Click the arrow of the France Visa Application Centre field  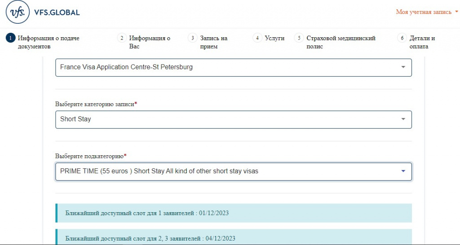coord(403,67)
